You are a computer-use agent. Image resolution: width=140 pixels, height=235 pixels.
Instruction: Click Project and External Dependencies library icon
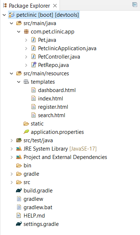[19, 157]
